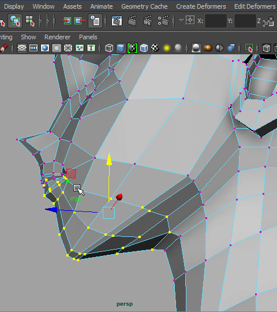277x312 pixels.
Task: Toggle the viewport grid icon
Action: [22, 48]
